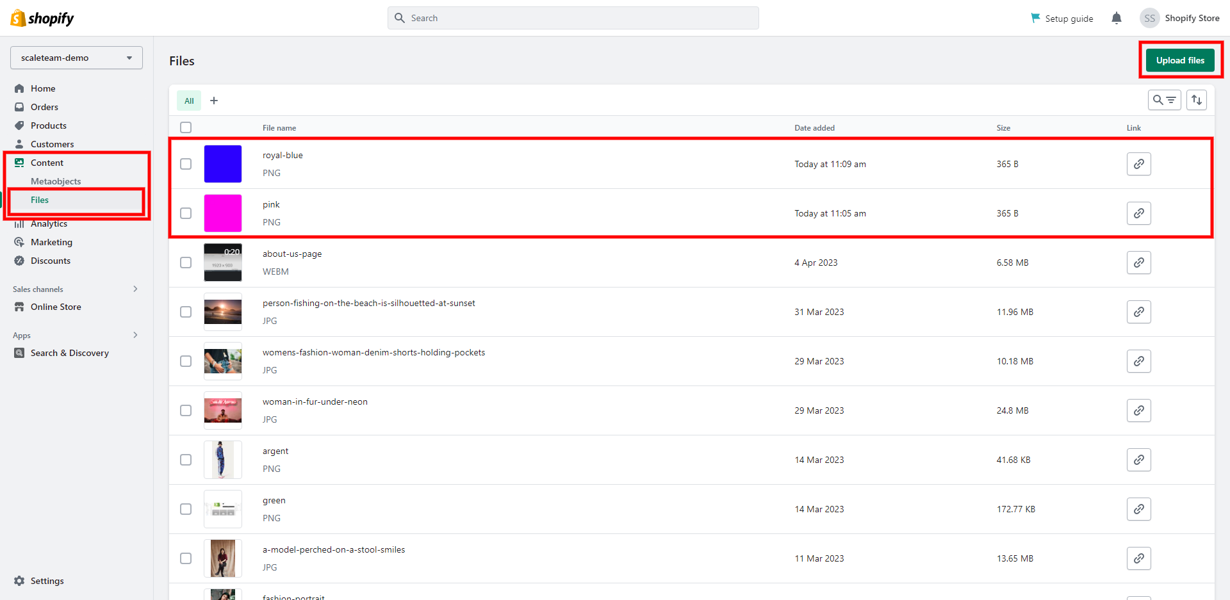Image resolution: width=1230 pixels, height=600 pixels.
Task: Open Metaobjects in the sidebar
Action: (x=56, y=181)
